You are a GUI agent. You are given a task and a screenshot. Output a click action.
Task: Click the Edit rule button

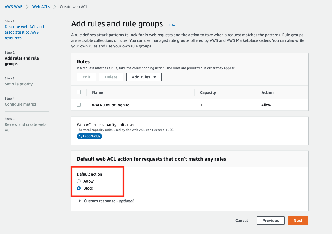click(x=86, y=77)
